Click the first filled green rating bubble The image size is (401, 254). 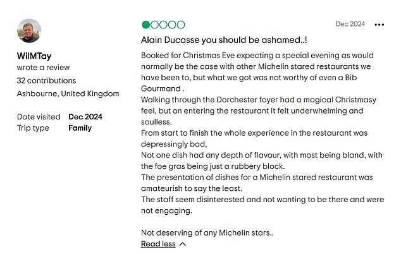[x=145, y=25]
